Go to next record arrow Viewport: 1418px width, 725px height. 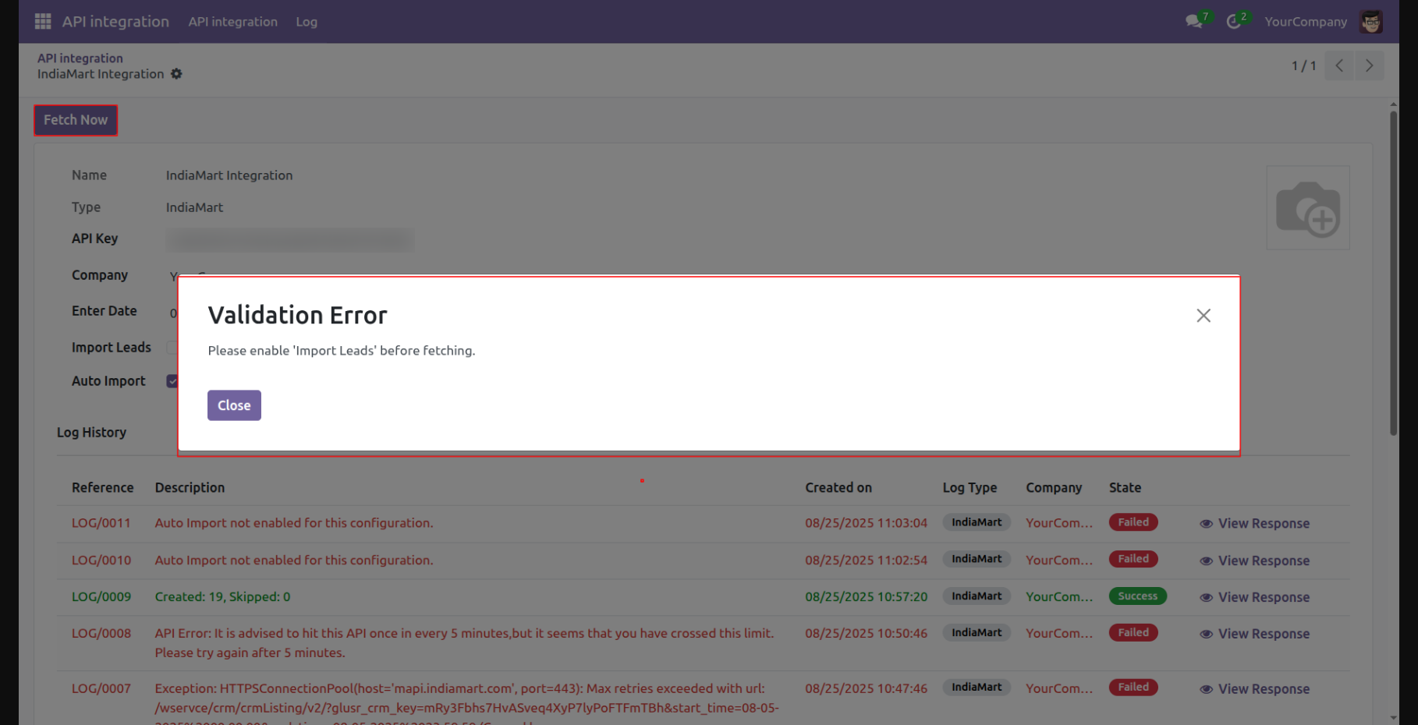1369,65
